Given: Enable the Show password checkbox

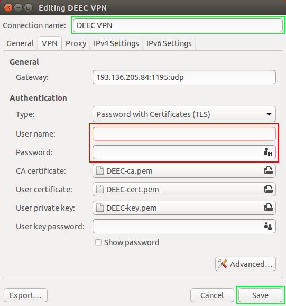Looking at the screenshot, I should (x=98, y=242).
